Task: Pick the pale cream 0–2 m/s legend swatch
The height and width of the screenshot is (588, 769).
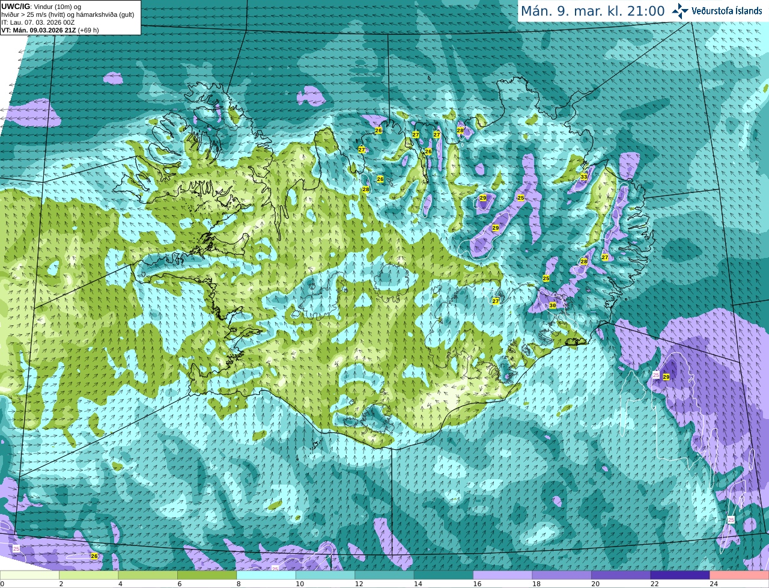Action: click(x=30, y=575)
